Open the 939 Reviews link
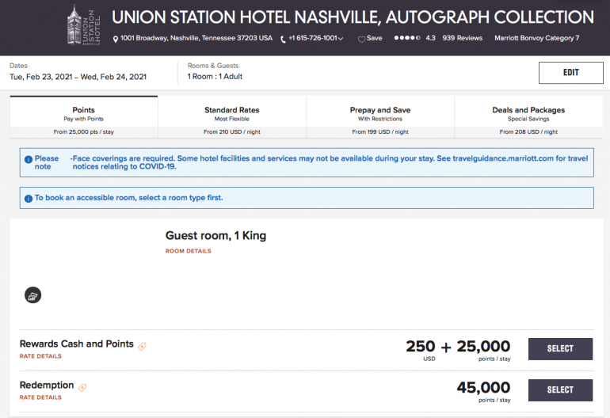610x418 pixels. (x=462, y=38)
